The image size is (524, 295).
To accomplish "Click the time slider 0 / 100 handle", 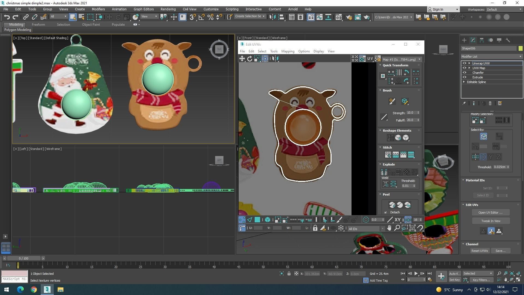I will (24, 258).
